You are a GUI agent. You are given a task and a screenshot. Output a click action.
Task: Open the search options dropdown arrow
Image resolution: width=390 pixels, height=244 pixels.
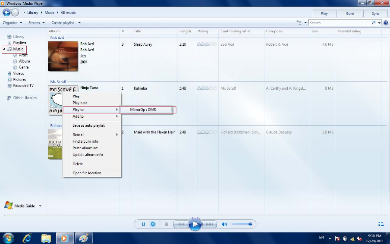coord(379,23)
